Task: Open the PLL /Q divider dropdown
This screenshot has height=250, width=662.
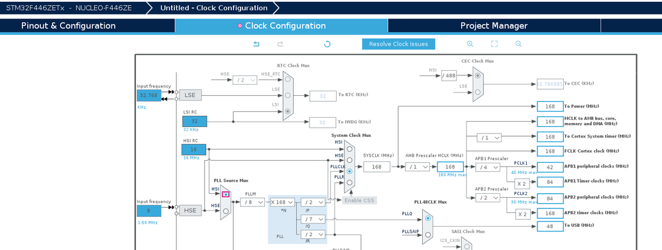Action: (313, 219)
